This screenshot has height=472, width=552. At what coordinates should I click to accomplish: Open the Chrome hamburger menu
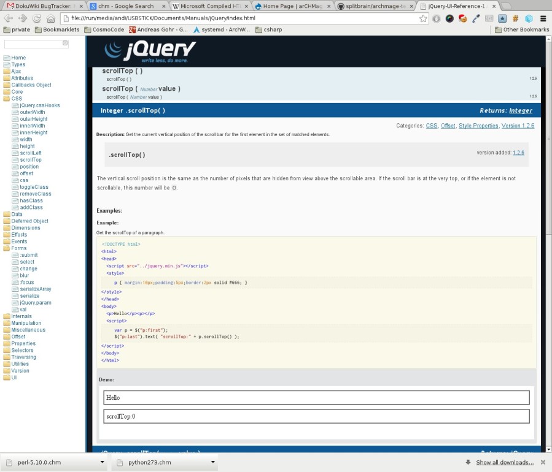pyautogui.click(x=543, y=18)
